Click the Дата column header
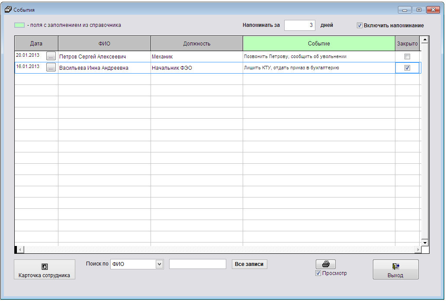Viewport: 446px width, 301px height. tap(36, 44)
